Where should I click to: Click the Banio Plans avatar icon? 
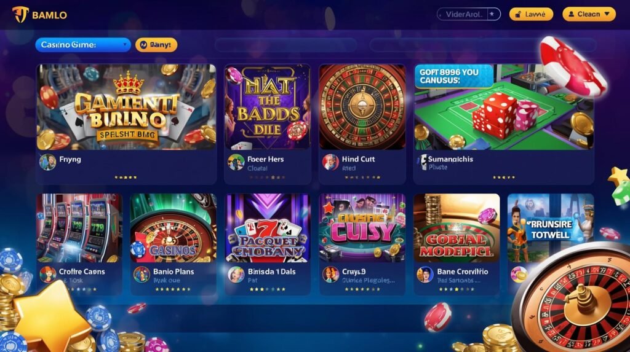click(x=142, y=275)
